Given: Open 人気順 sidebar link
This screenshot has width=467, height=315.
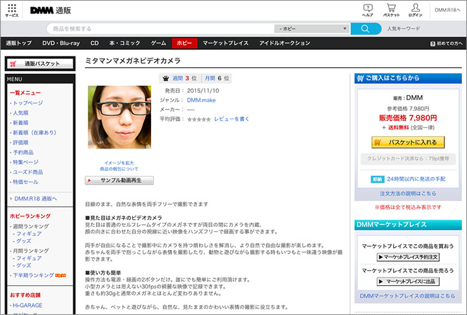Looking at the screenshot, I should click(21, 113).
